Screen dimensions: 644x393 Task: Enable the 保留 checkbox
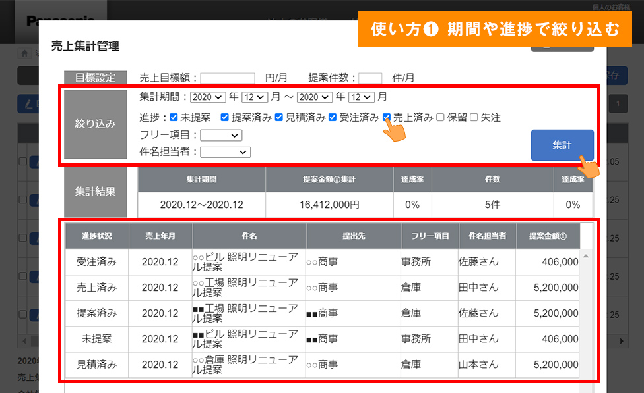click(x=440, y=118)
